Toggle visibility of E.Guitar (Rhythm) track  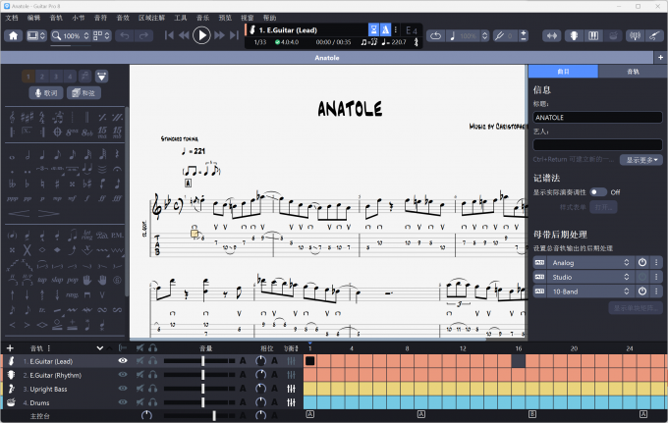click(x=123, y=375)
